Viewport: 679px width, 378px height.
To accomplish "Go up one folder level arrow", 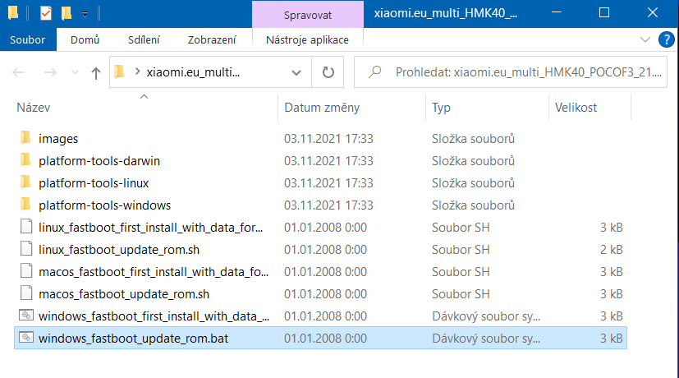I will click(x=96, y=73).
